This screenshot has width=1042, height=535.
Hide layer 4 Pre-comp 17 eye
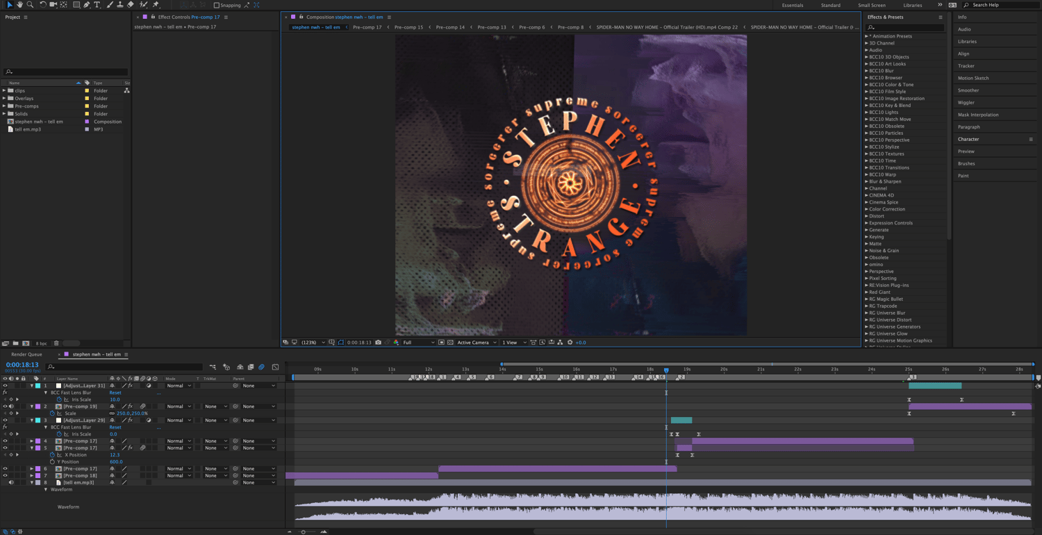5,441
